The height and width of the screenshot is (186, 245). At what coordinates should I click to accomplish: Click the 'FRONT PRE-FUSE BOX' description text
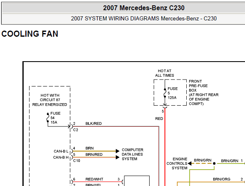click(203, 93)
